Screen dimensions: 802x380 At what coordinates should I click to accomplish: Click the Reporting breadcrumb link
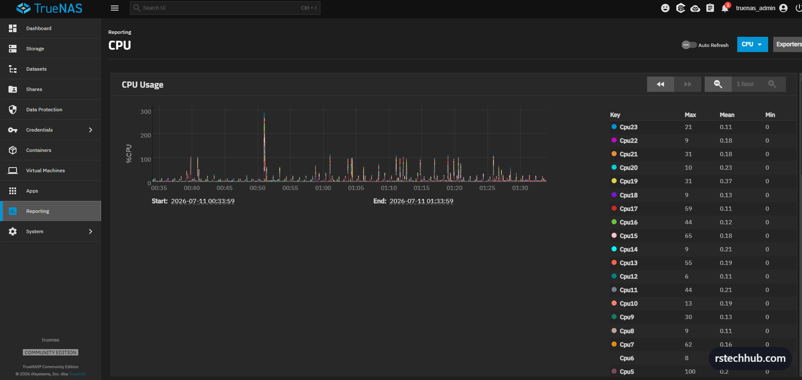[120, 32]
